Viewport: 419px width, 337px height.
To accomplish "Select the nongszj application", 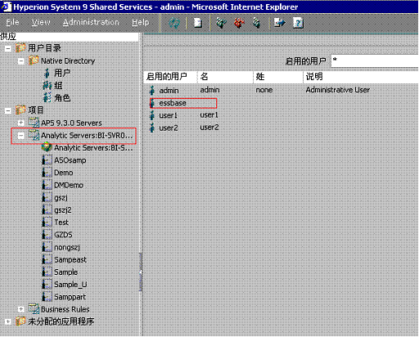I will click(67, 247).
